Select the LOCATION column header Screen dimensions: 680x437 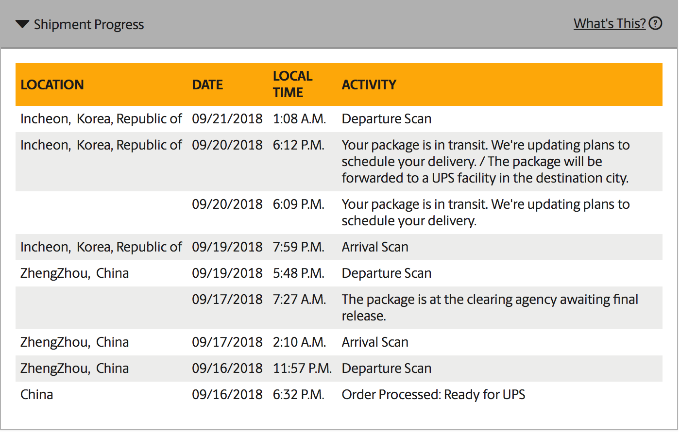52,84
